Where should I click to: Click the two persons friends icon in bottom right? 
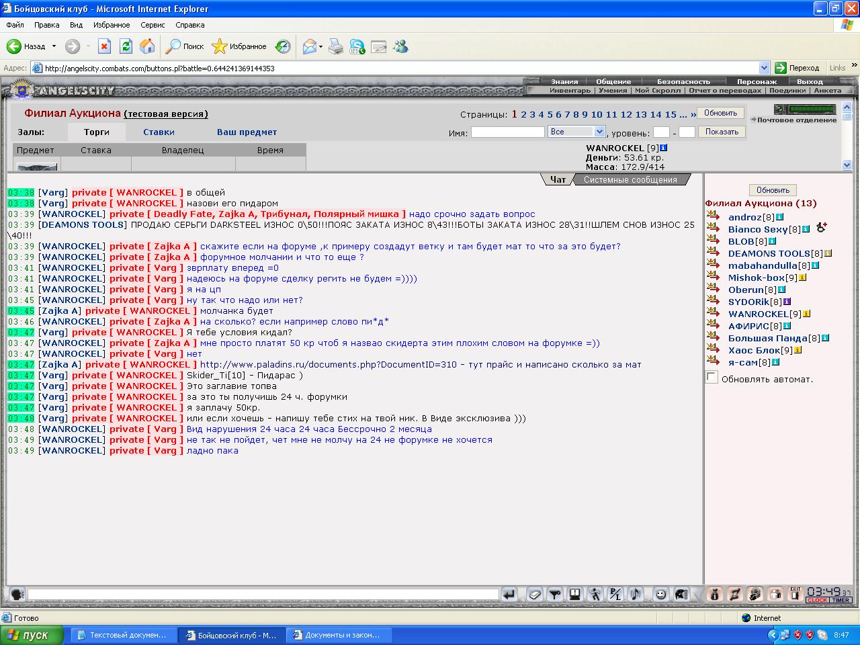pyautogui.click(x=775, y=594)
